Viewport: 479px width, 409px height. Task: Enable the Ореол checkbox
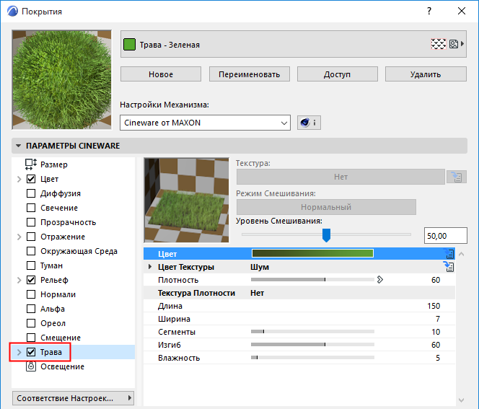(x=31, y=323)
